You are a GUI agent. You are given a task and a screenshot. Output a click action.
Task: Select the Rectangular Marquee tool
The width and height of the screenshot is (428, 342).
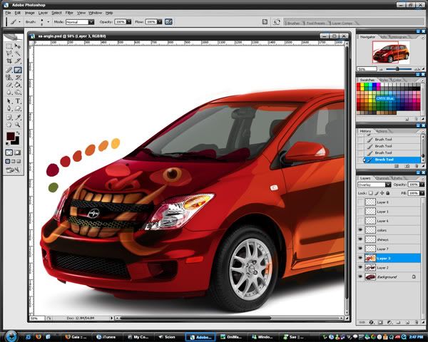click(x=9, y=46)
